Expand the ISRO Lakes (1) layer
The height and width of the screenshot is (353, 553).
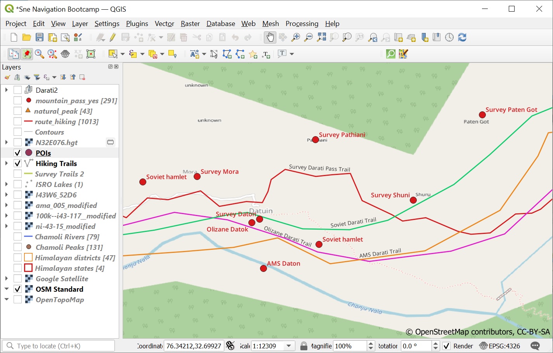coord(7,184)
